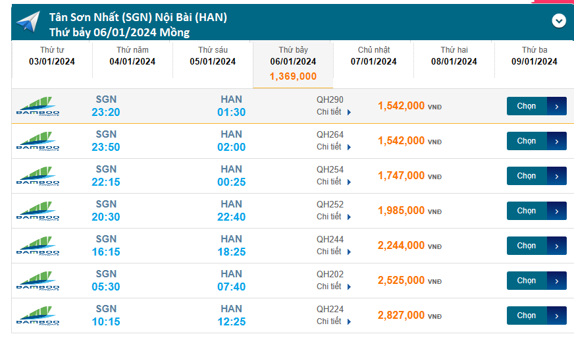Select the Thứ tư 03/01/2024 date tab
574x359 pixels.
52,56
